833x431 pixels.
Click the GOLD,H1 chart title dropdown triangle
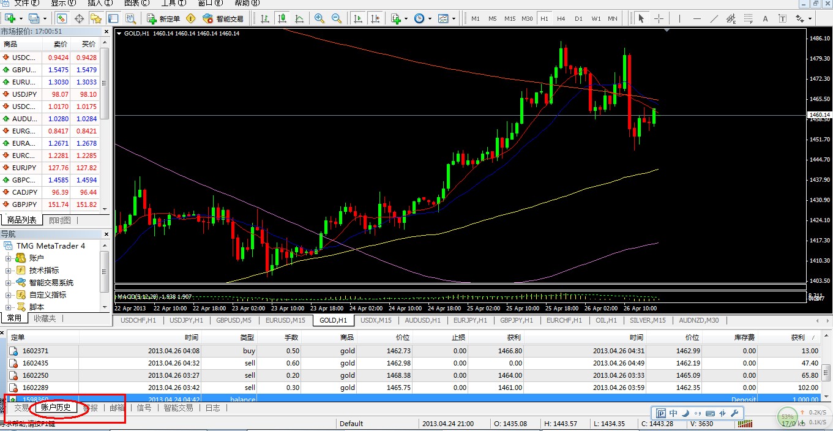tap(119, 34)
